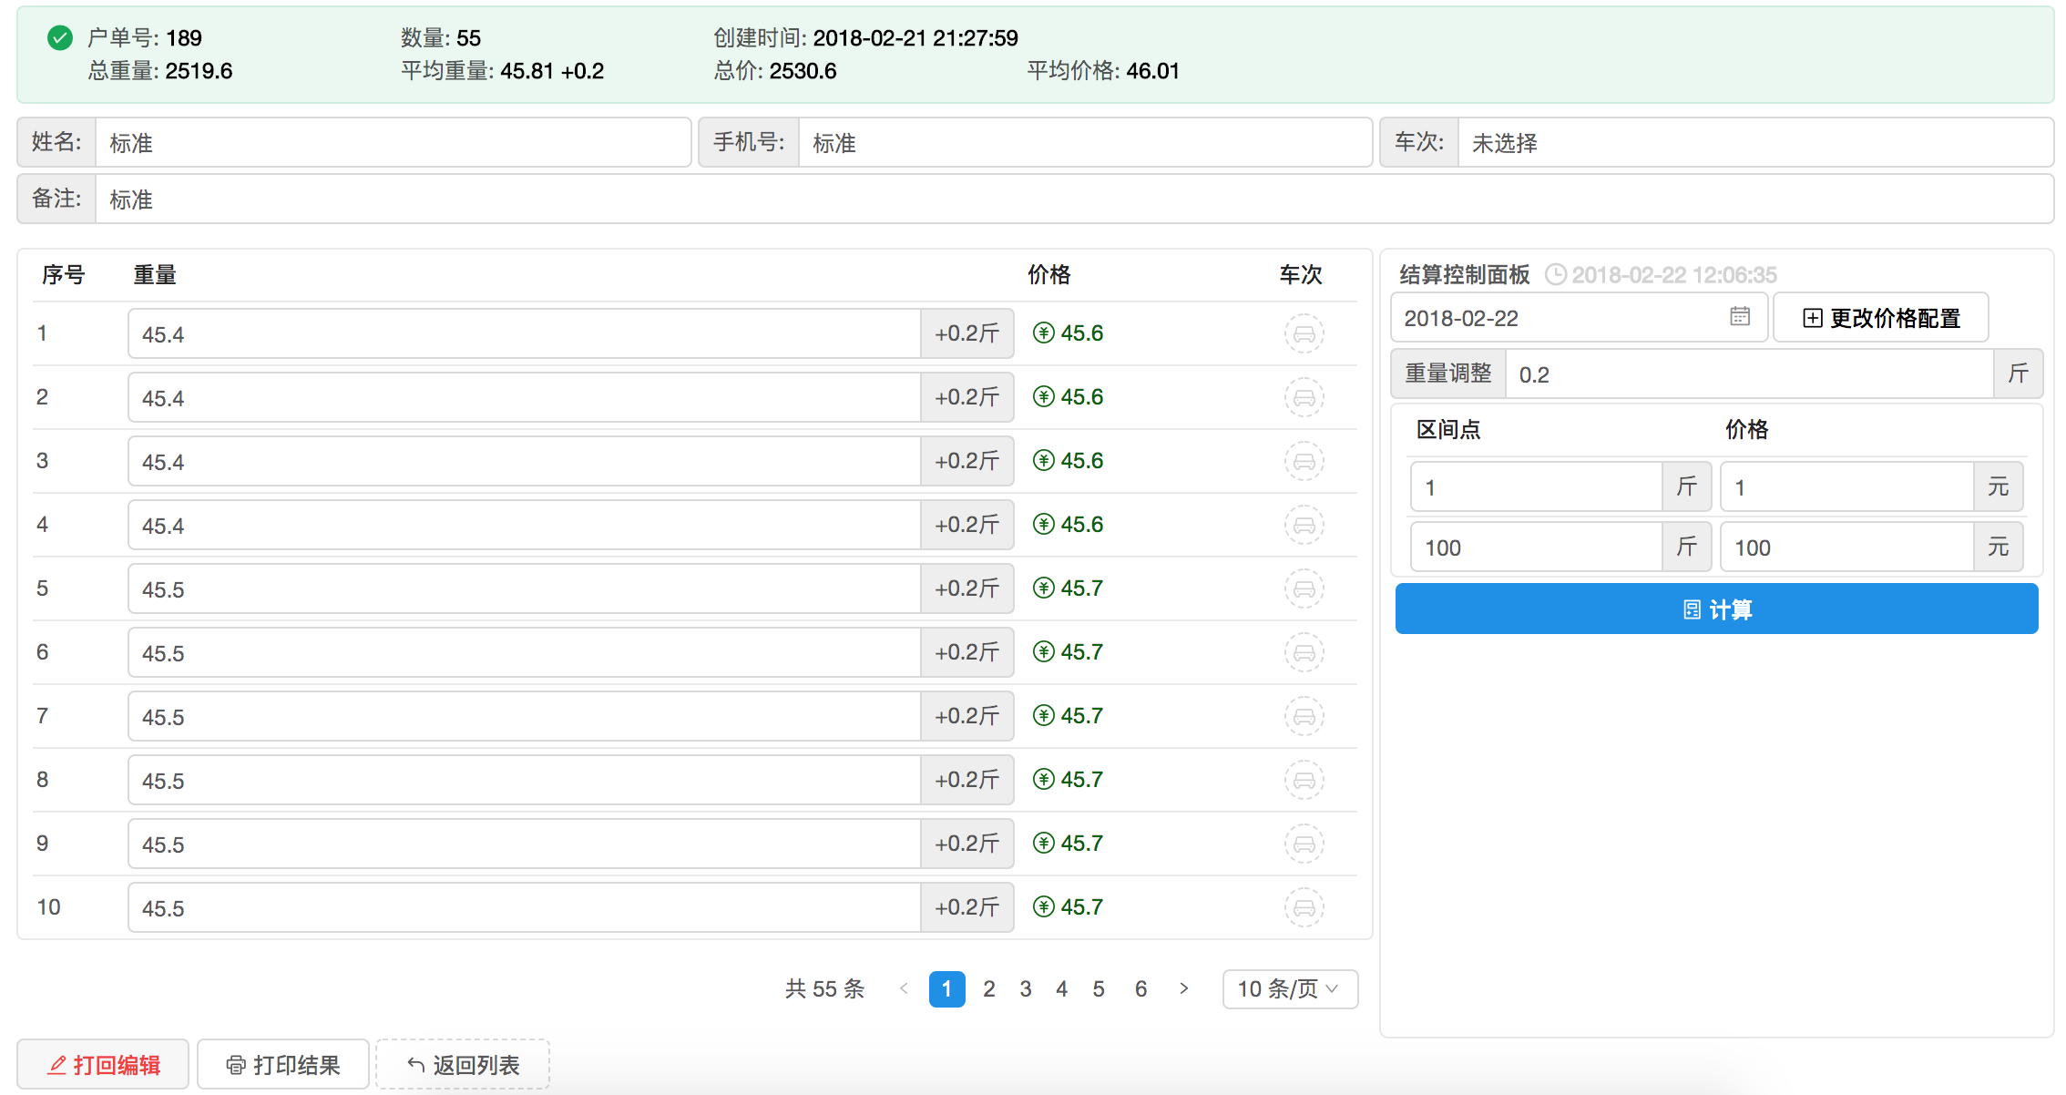The image size is (2066, 1095).
Task: Open the 10 条/页 page size dropdown
Action: (x=1289, y=989)
